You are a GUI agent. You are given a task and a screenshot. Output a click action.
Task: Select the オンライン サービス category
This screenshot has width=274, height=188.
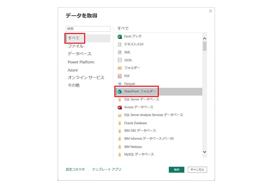coord(86,78)
